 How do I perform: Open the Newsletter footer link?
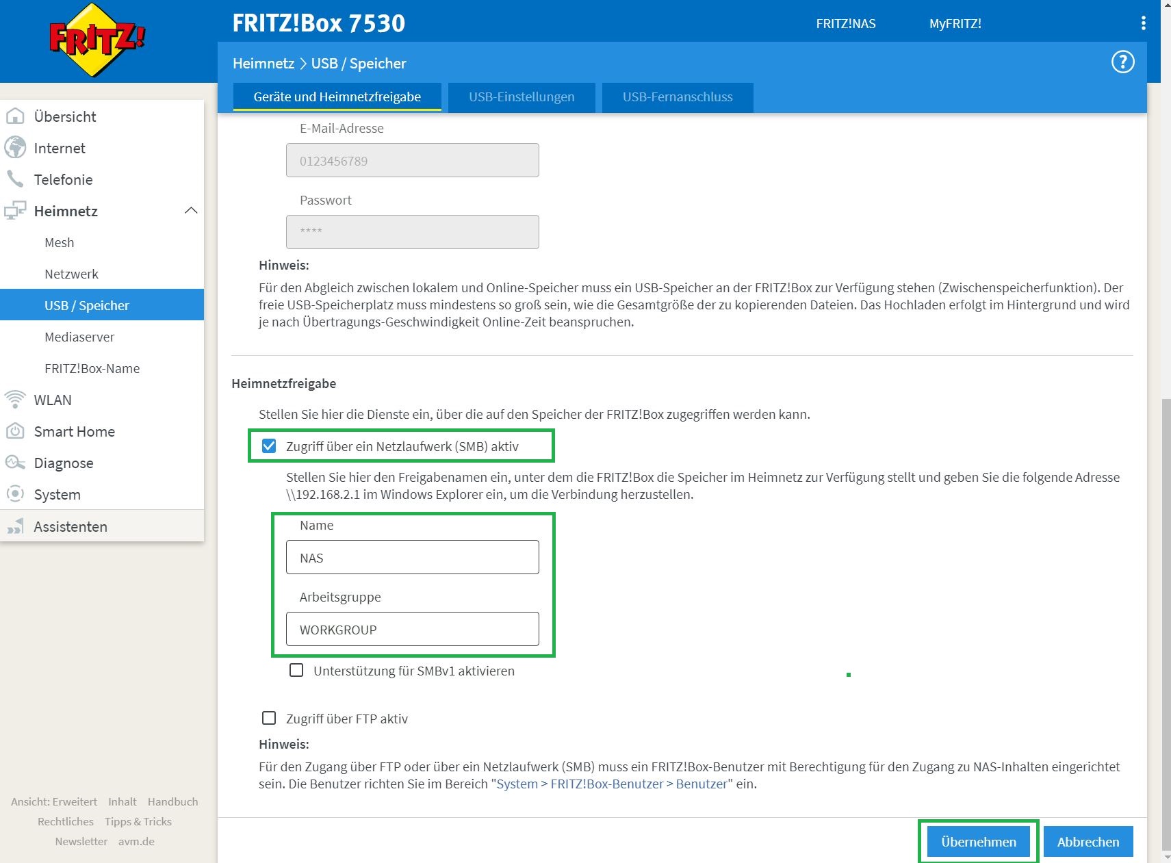tap(81, 841)
